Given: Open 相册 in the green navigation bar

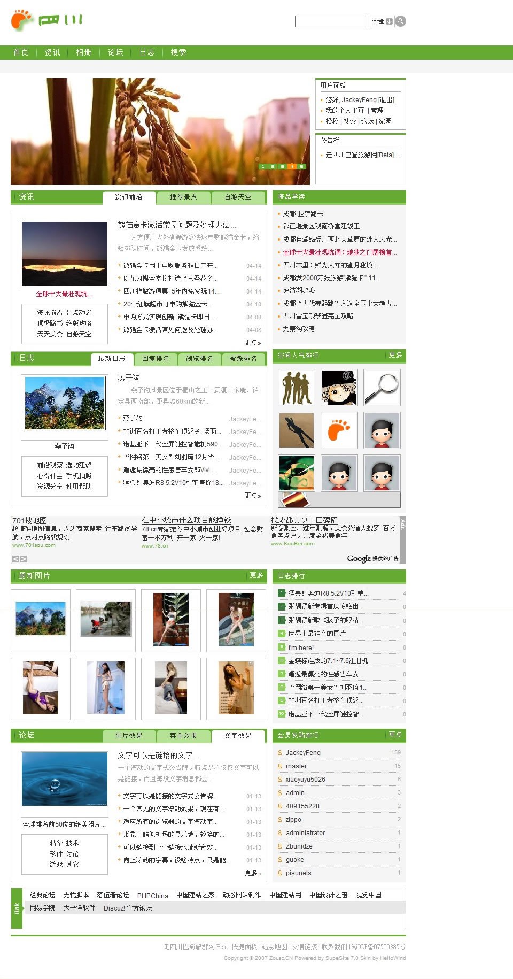Looking at the screenshot, I should point(84,52).
